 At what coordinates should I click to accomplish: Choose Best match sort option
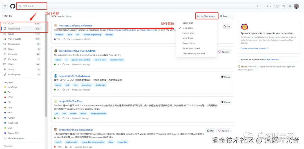196,23
